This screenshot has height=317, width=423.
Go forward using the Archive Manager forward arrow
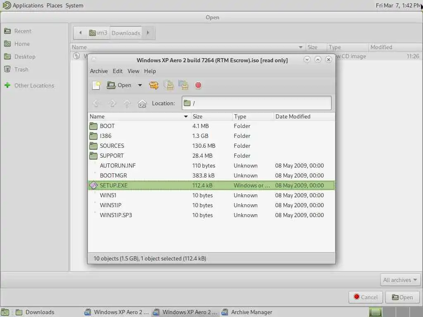(112, 103)
